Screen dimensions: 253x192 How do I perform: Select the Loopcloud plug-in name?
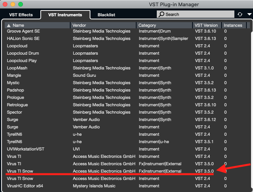click(17, 46)
